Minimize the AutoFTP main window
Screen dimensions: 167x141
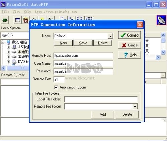pyautogui.click(x=149, y=5)
